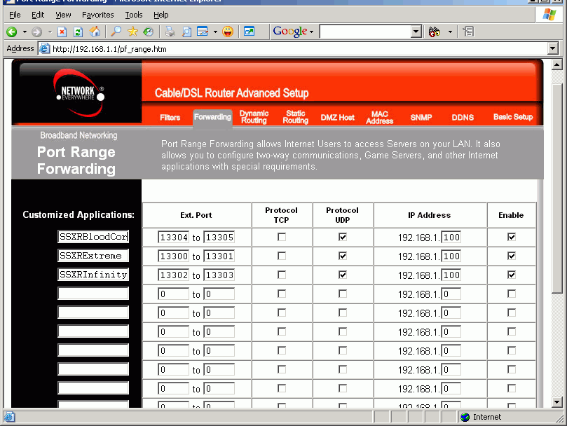Click the Print icon in the toolbar
The width and height of the screenshot is (567, 426).
170,32
